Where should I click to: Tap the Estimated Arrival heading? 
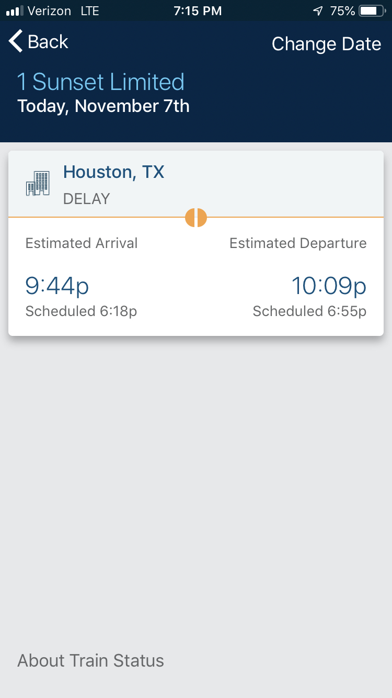pyautogui.click(x=82, y=243)
